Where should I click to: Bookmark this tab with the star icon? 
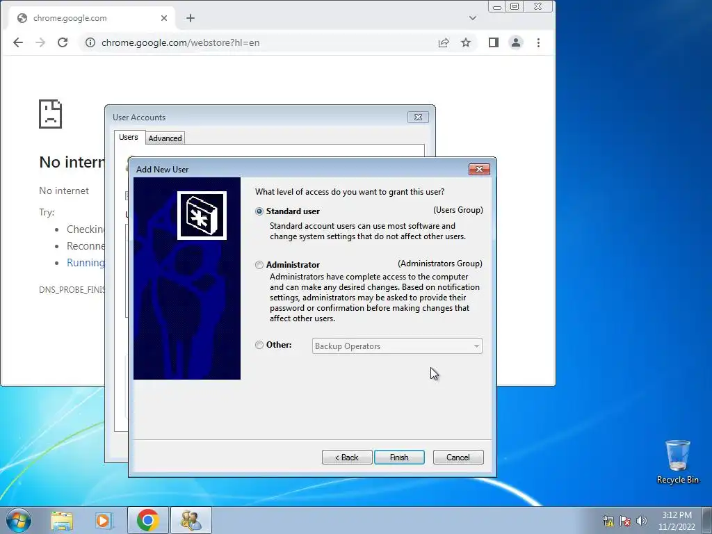click(x=466, y=42)
